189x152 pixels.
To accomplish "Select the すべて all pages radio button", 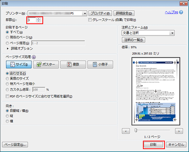I will click(x=7, y=32).
